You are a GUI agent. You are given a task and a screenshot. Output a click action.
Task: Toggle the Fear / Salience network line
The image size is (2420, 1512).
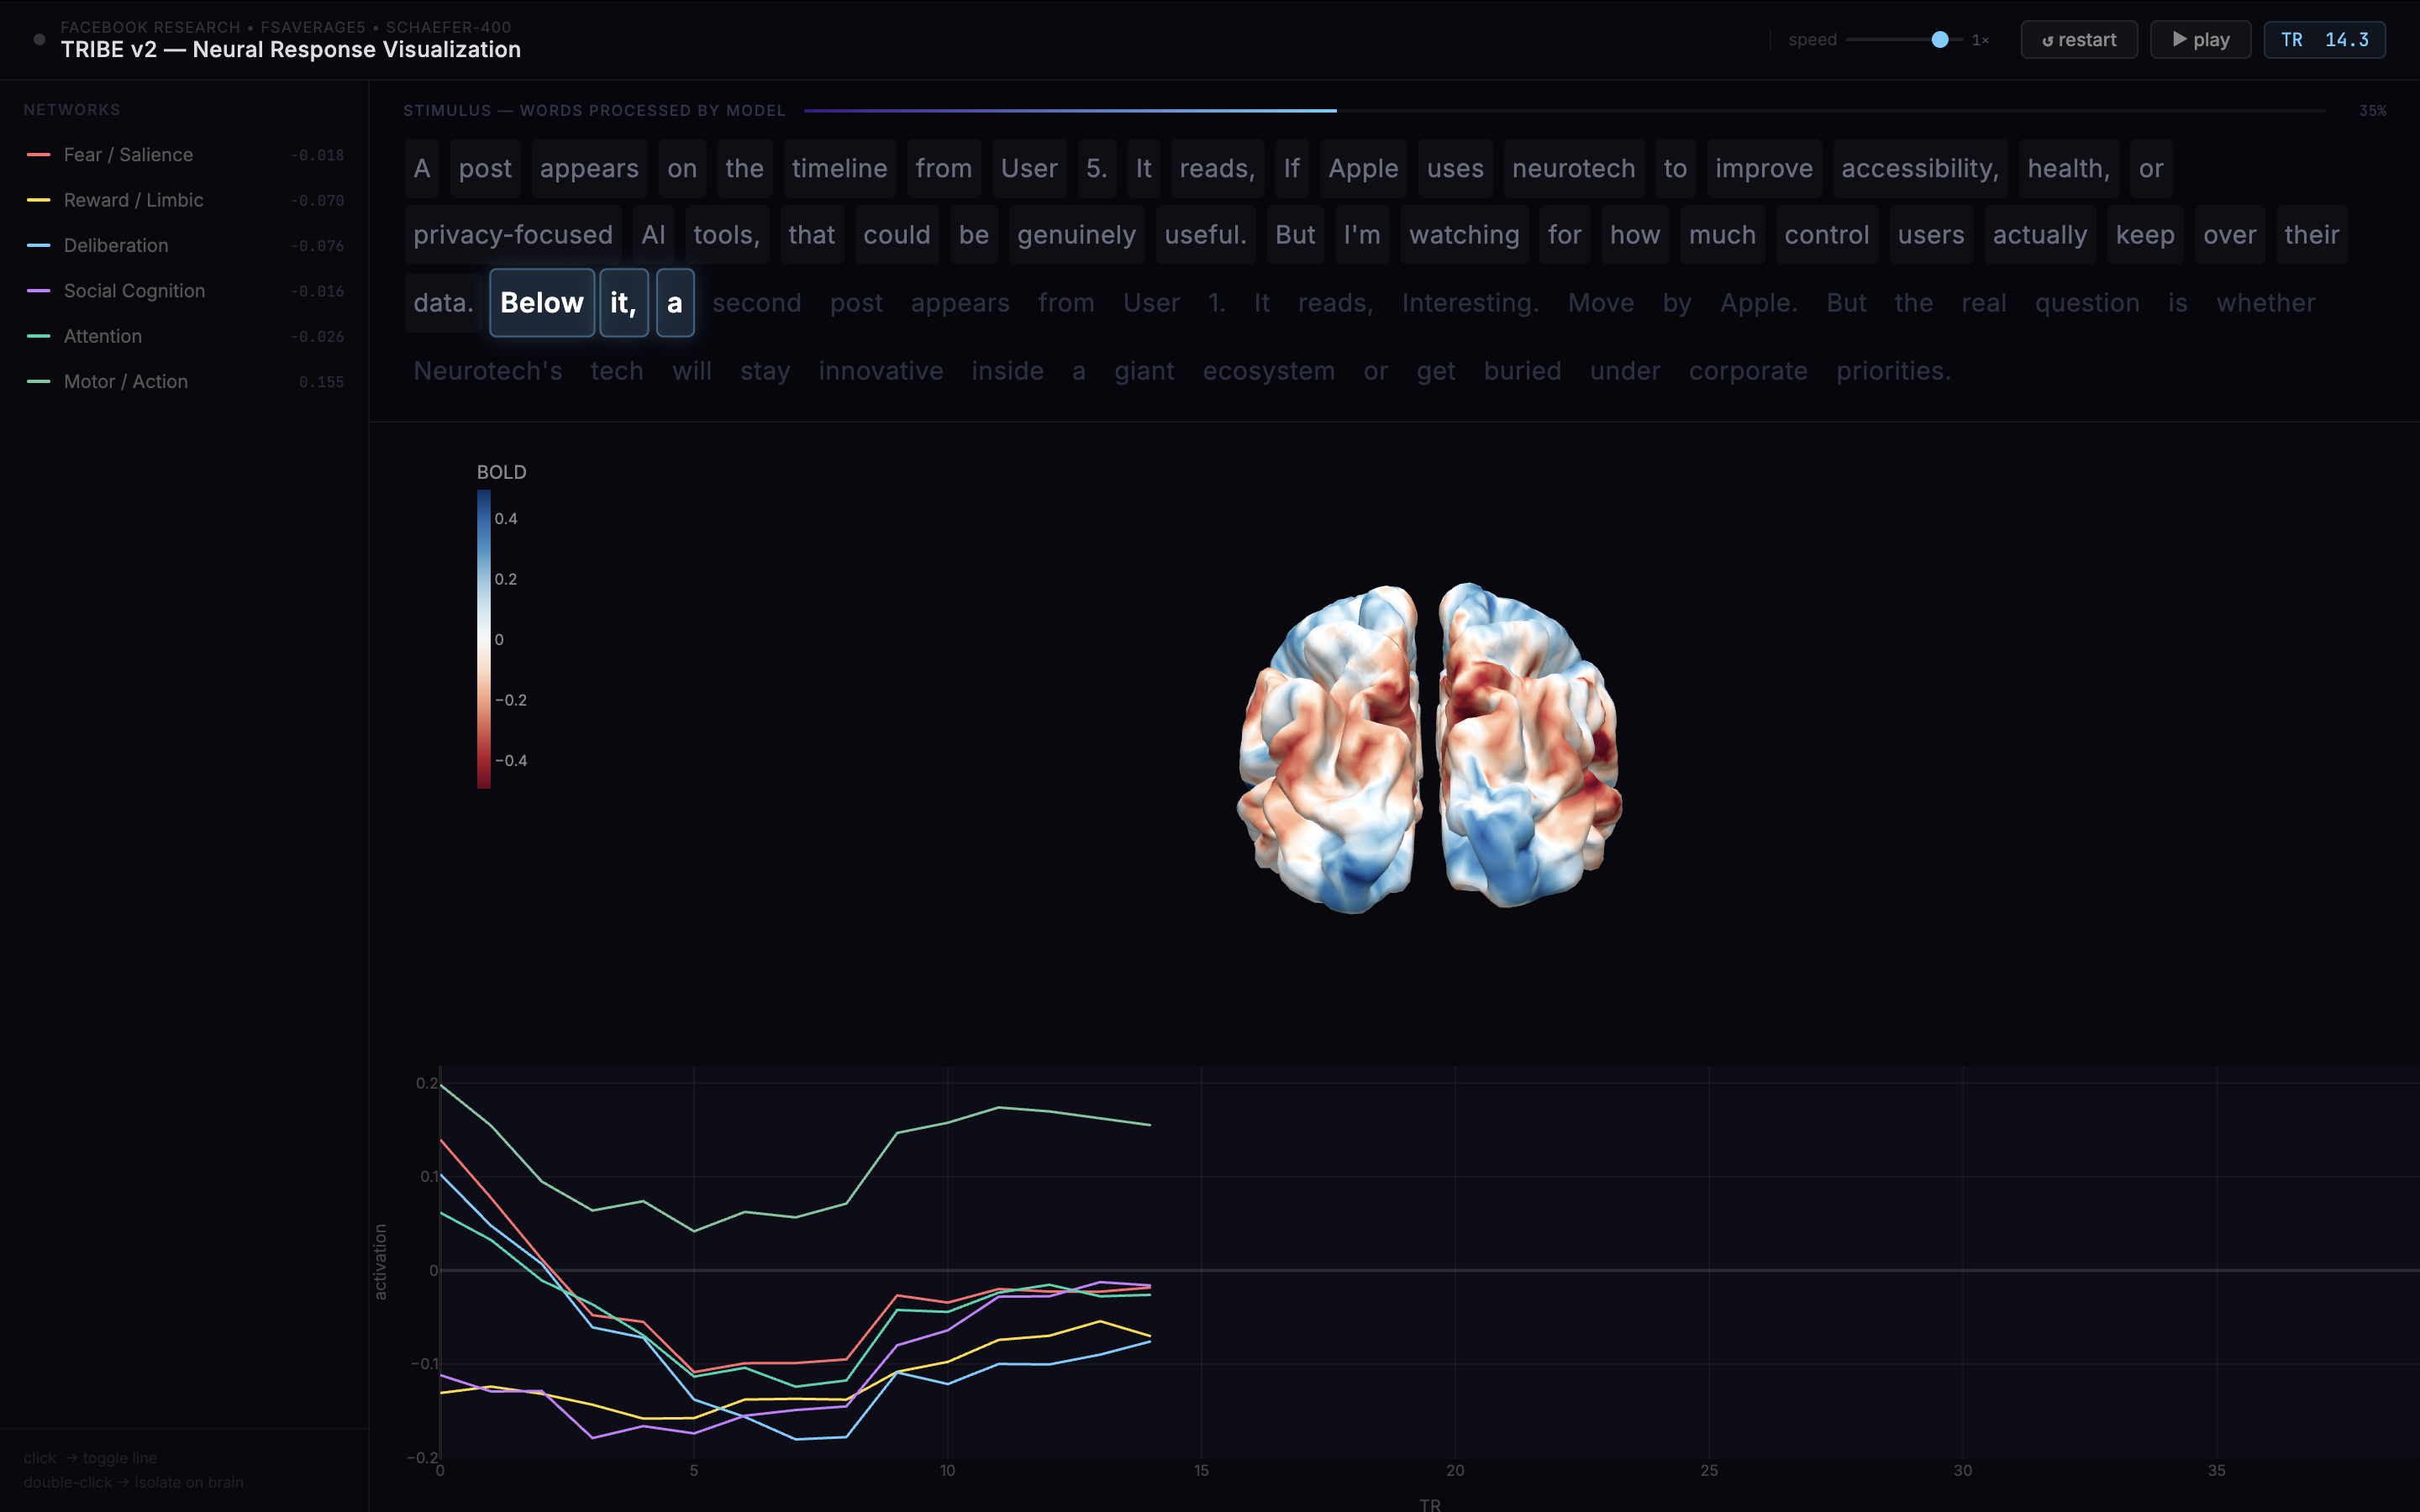(x=128, y=155)
